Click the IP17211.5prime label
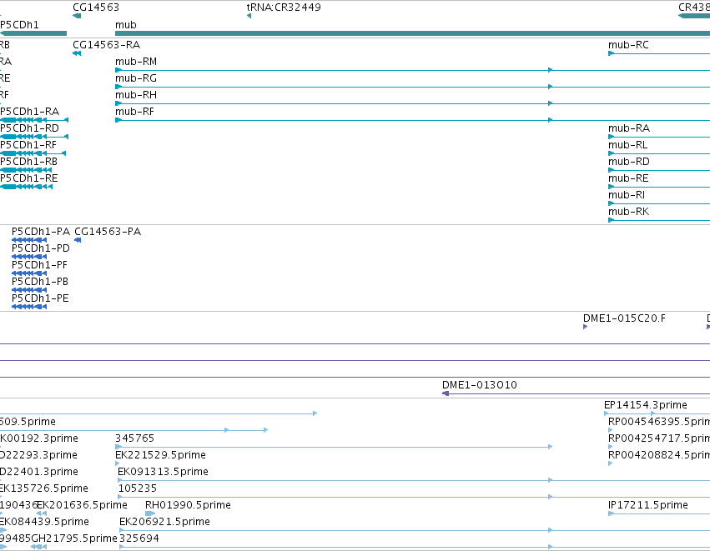710x551 pixels. pyautogui.click(x=648, y=505)
